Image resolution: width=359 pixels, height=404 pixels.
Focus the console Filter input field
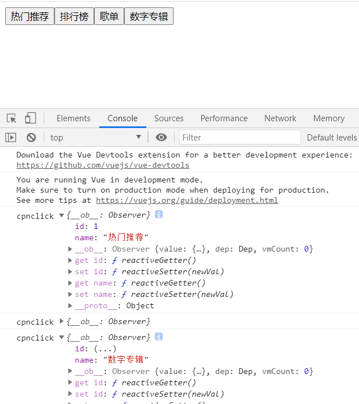tap(240, 138)
